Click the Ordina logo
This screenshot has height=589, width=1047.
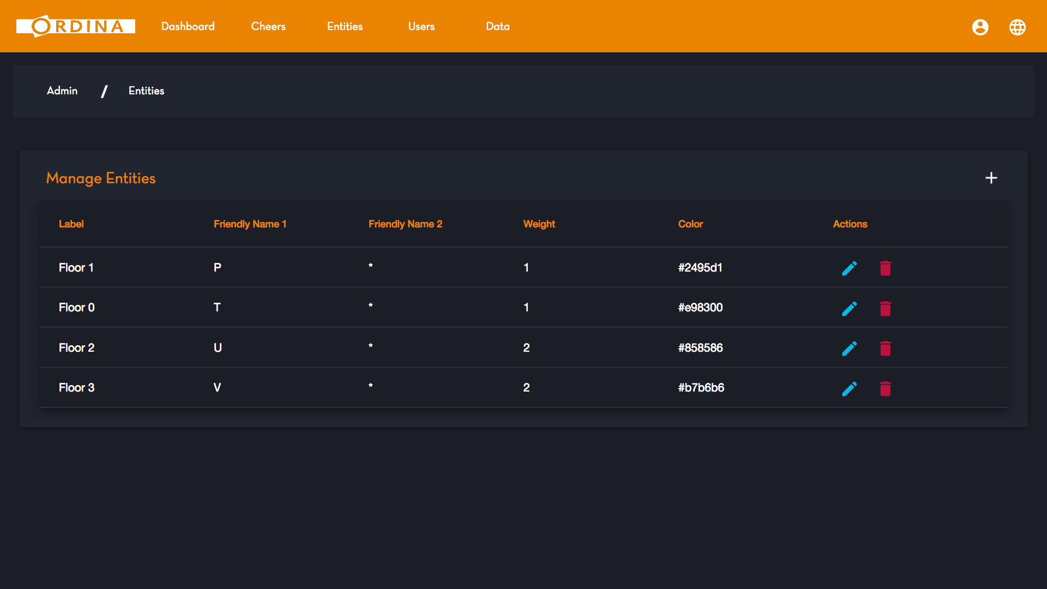click(76, 26)
